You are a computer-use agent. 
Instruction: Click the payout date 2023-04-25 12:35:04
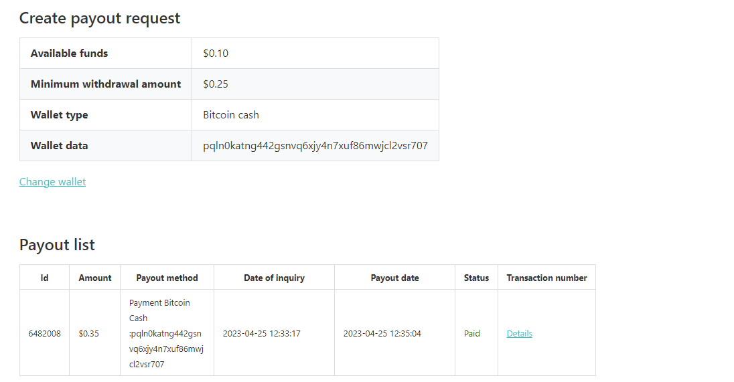[x=382, y=334]
